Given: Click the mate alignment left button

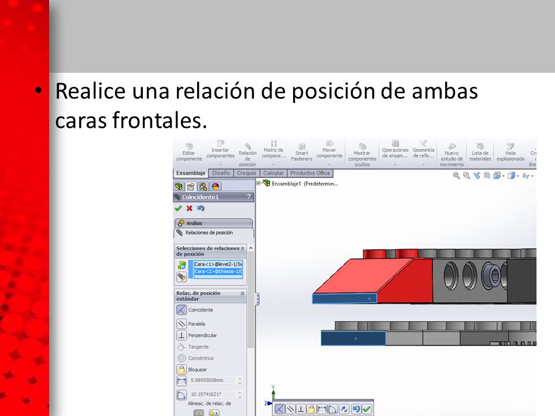Looking at the screenshot, I should 198,413.
